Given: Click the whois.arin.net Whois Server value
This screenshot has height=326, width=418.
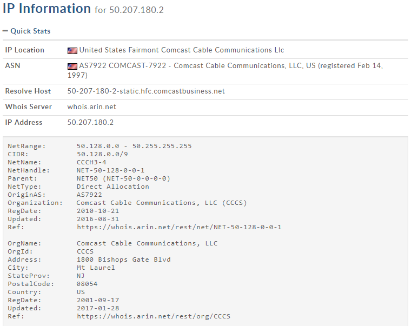Looking at the screenshot, I should point(91,107).
